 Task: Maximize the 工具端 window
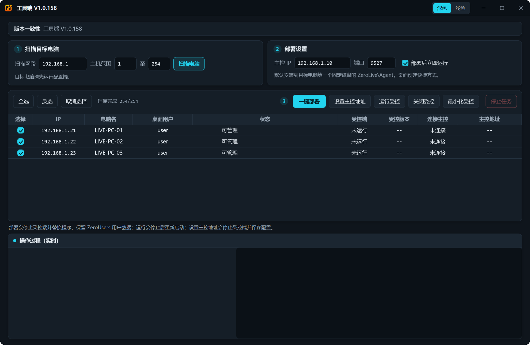[x=502, y=8]
